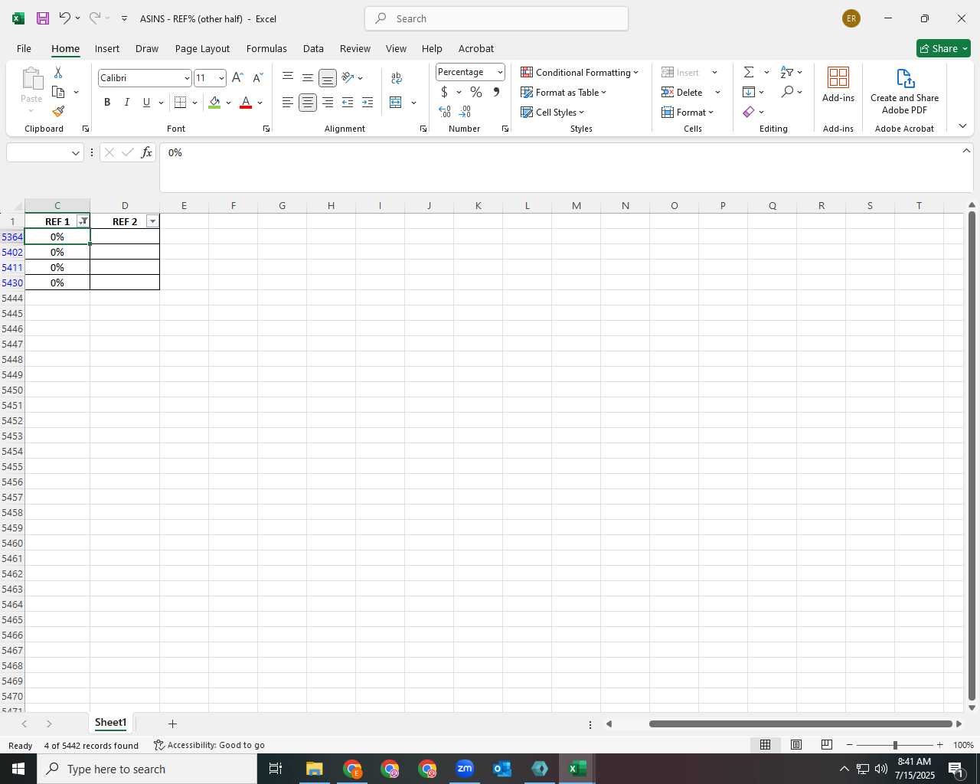Image resolution: width=980 pixels, height=784 pixels.
Task: Switch to the Data tab
Action: pyautogui.click(x=313, y=48)
